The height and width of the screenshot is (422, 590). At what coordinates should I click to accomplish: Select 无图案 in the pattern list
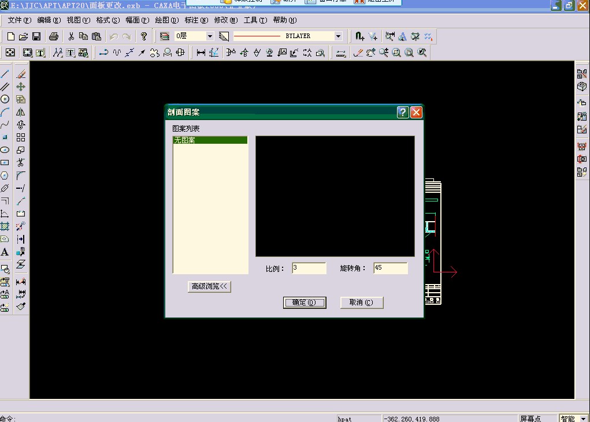[x=210, y=140]
